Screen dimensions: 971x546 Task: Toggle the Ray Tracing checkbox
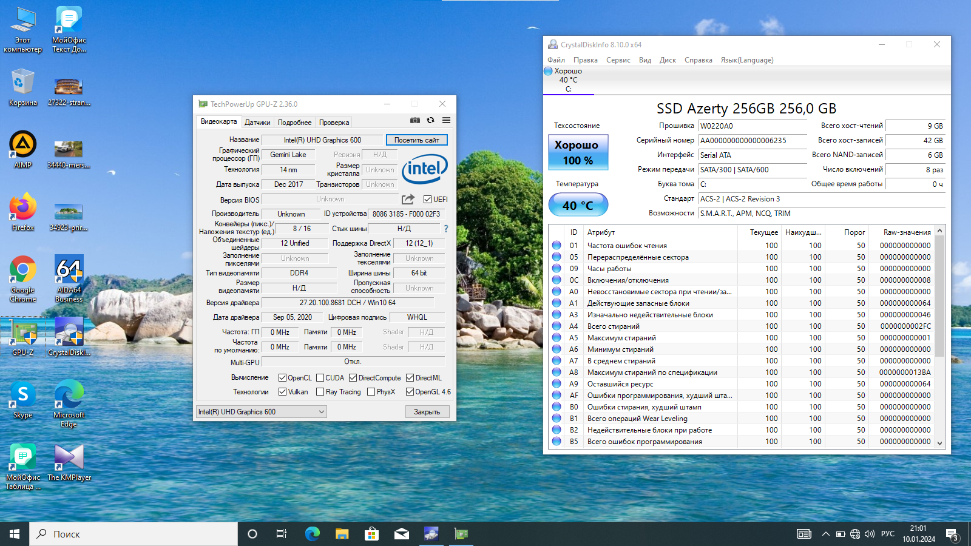(320, 392)
